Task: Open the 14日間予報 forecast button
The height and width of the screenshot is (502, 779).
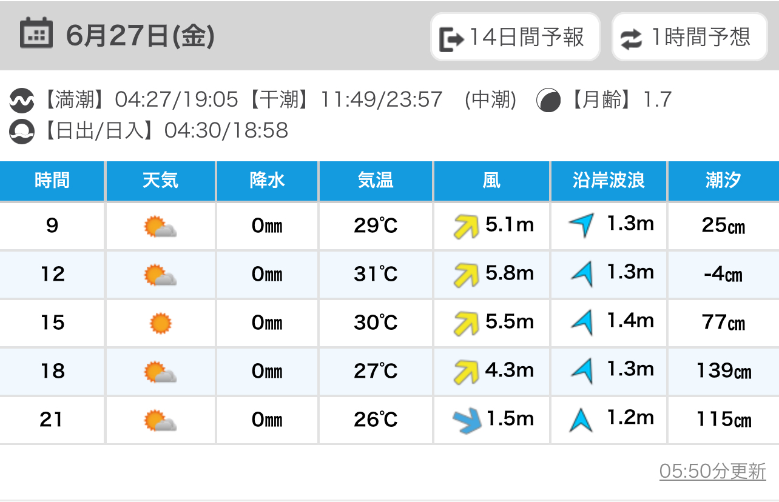Action: [x=515, y=37]
